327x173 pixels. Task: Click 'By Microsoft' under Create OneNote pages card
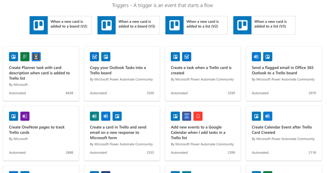click(18, 139)
